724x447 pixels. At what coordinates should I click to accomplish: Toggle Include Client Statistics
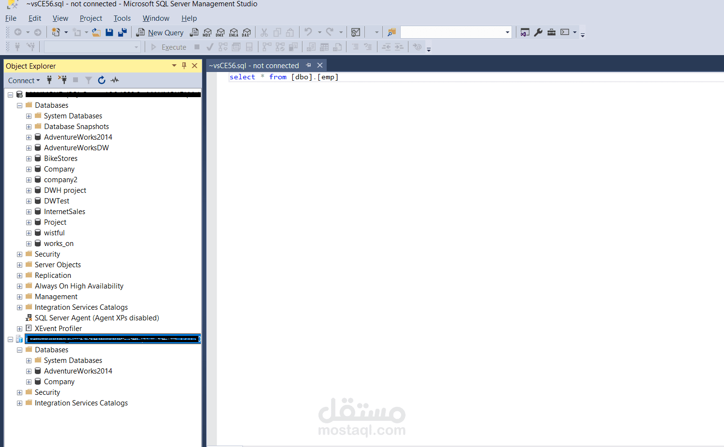click(293, 47)
